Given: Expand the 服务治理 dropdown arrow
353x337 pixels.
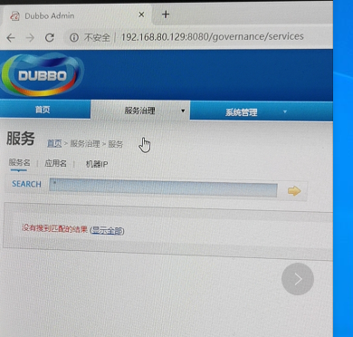Looking at the screenshot, I should [x=183, y=111].
